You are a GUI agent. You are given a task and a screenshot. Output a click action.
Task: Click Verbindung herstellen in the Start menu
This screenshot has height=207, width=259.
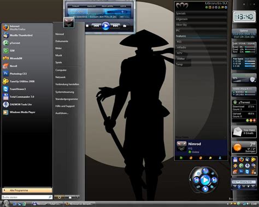67,84
